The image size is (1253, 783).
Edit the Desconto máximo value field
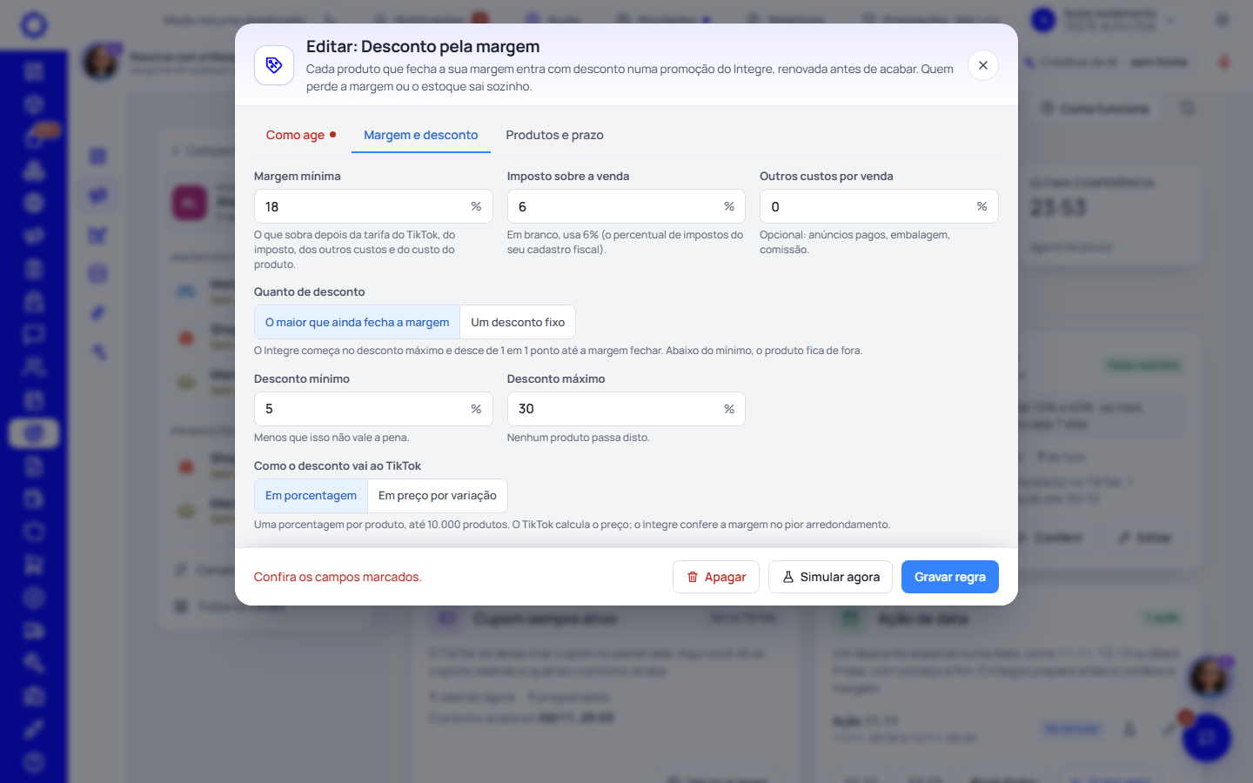[x=626, y=409]
